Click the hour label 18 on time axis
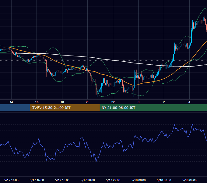 click(62, 102)
